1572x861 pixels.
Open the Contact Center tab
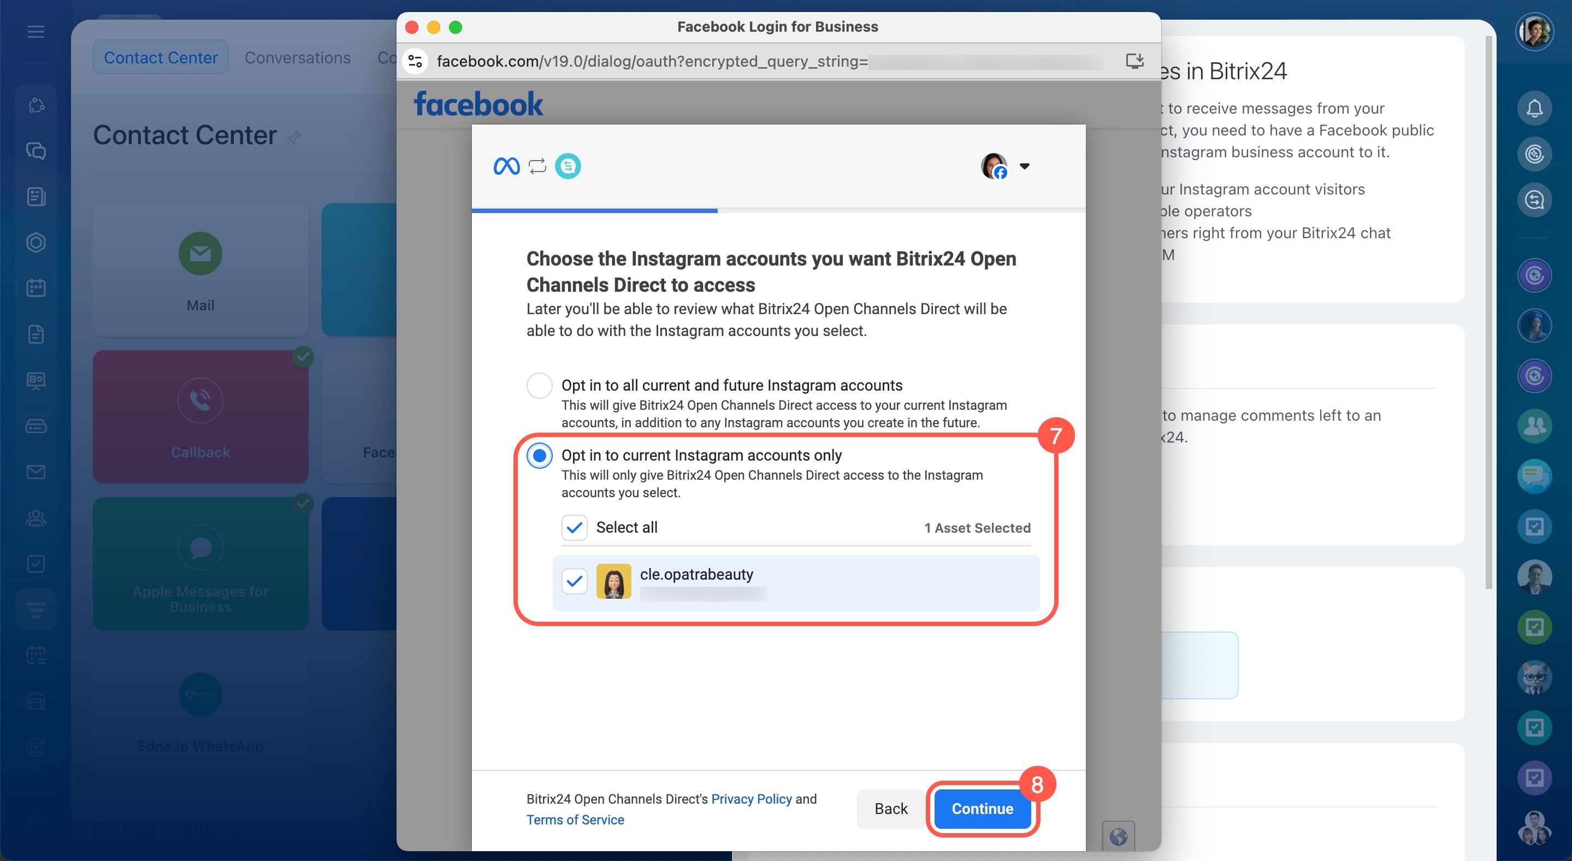161,57
